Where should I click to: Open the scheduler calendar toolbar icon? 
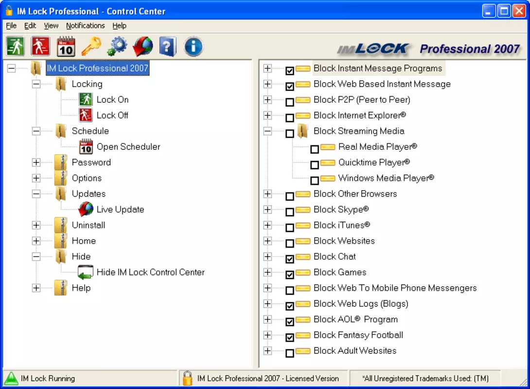click(x=66, y=46)
